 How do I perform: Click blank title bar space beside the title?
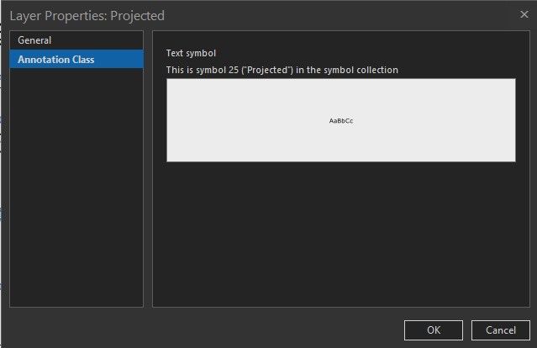pyautogui.click(x=336, y=15)
